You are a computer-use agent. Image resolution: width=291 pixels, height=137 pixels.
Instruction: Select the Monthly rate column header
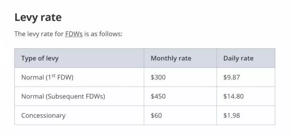tap(171, 58)
